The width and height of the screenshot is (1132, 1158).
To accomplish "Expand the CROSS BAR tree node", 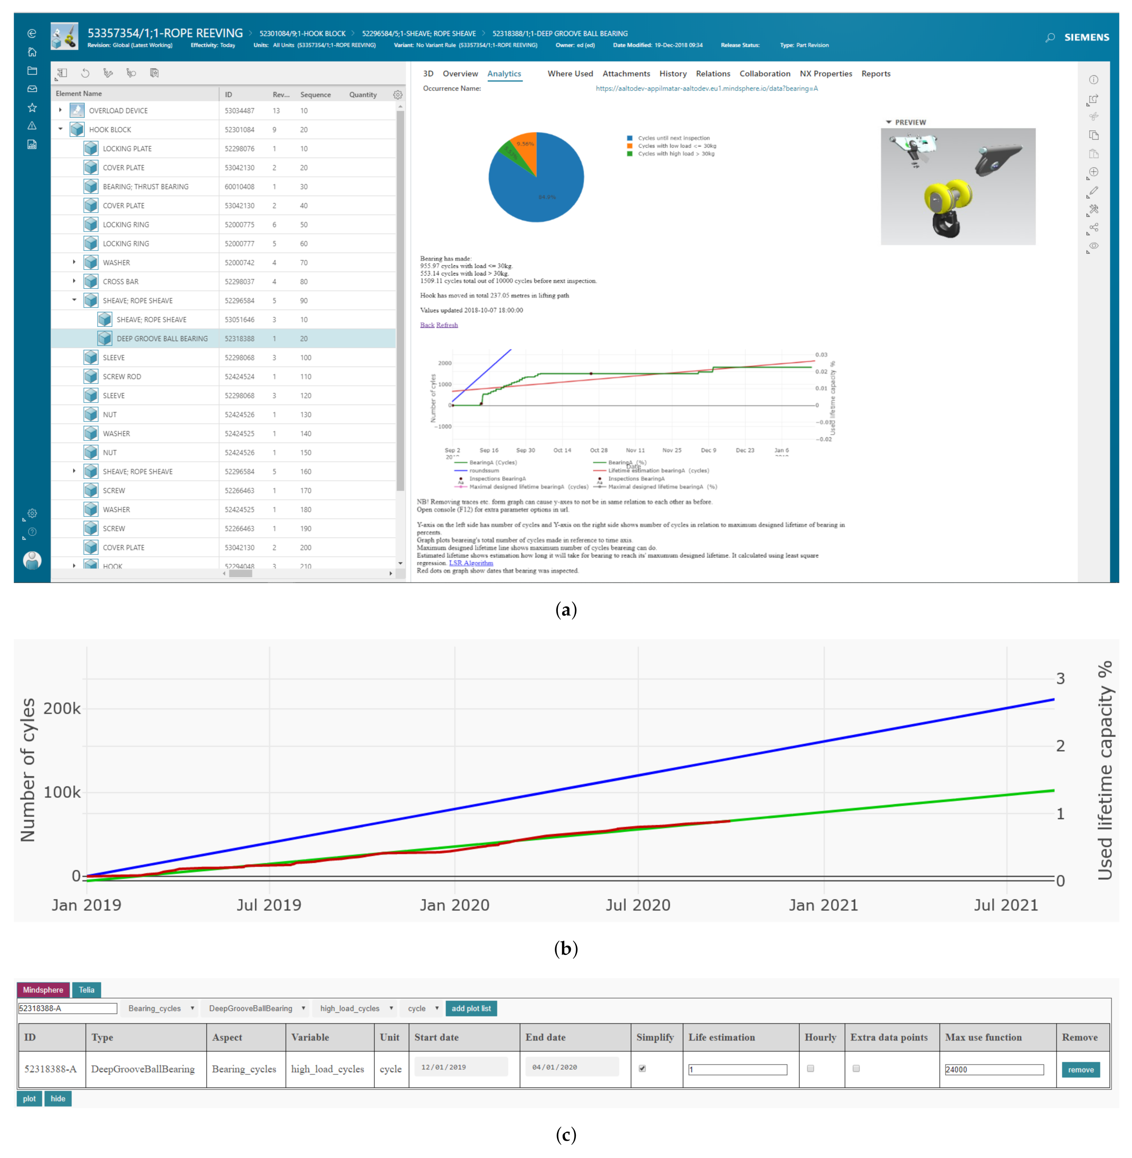I will click(x=74, y=281).
